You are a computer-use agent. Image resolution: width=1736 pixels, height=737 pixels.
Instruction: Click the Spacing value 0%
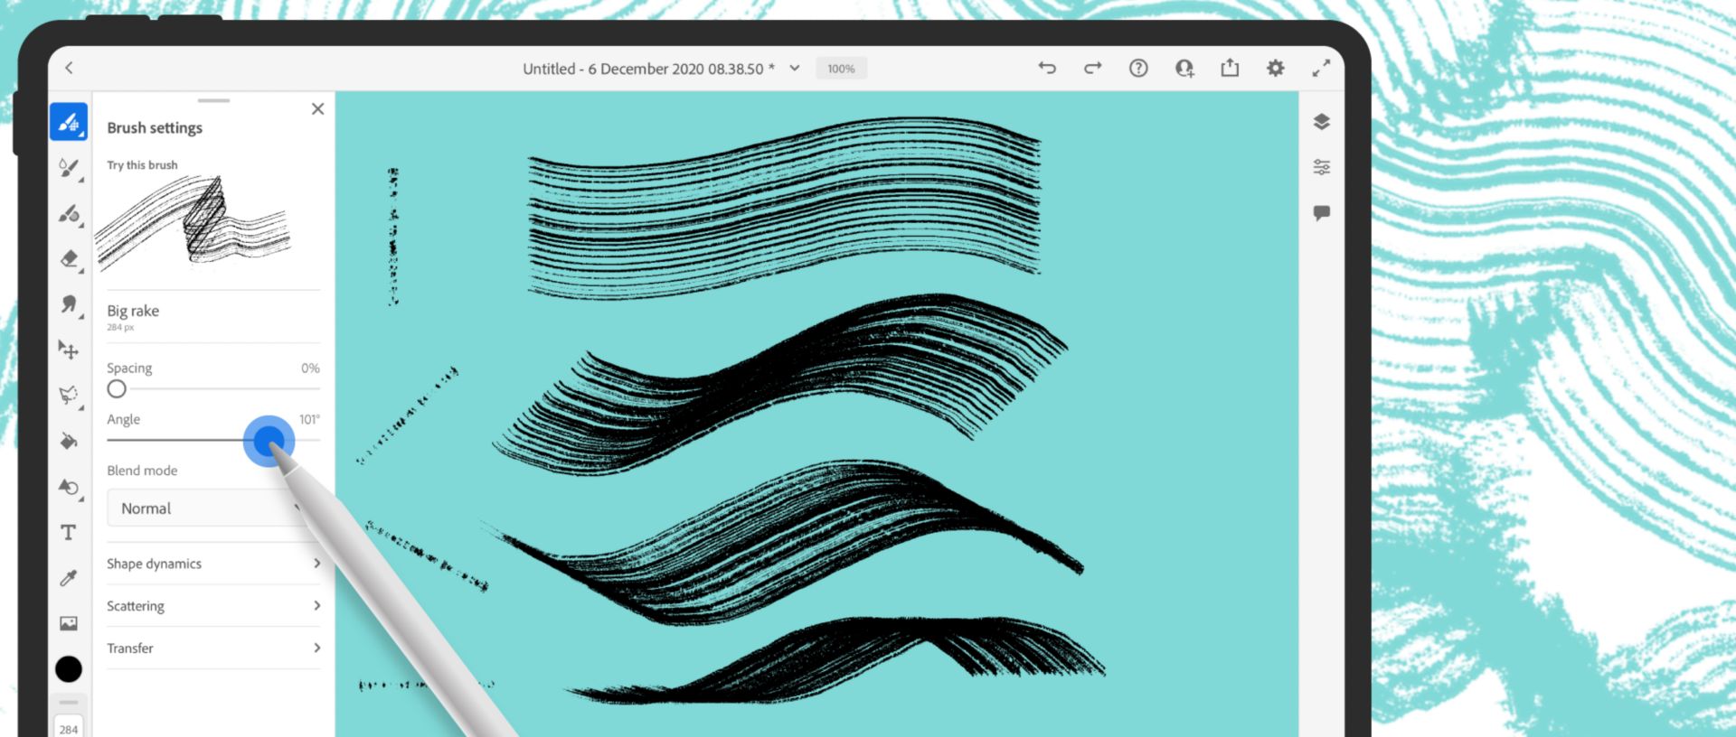310,368
